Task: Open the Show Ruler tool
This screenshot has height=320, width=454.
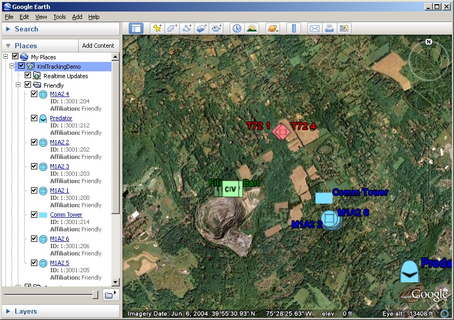Action: (294, 28)
